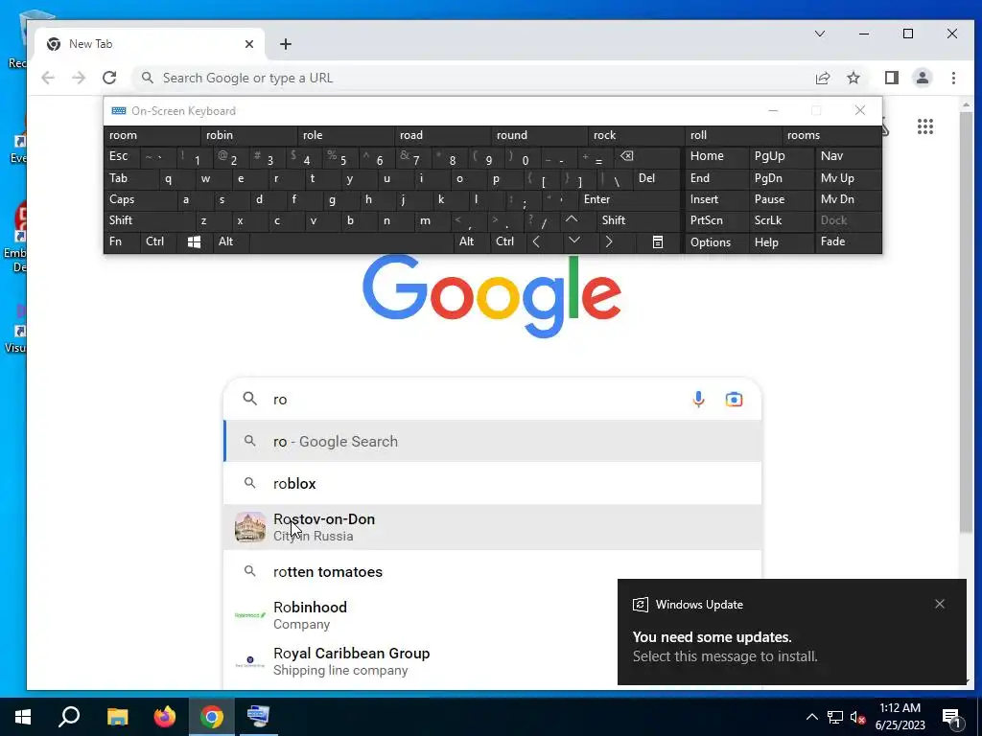Toggle the left Ctrl key on On-Screen Keyboard
The height and width of the screenshot is (736, 982).
point(158,242)
